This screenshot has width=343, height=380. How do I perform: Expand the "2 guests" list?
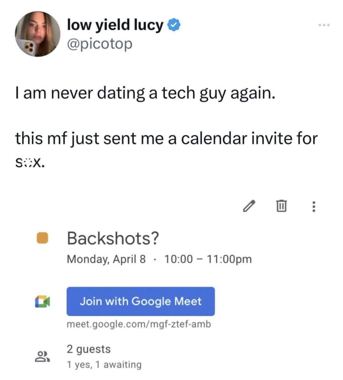tap(89, 349)
